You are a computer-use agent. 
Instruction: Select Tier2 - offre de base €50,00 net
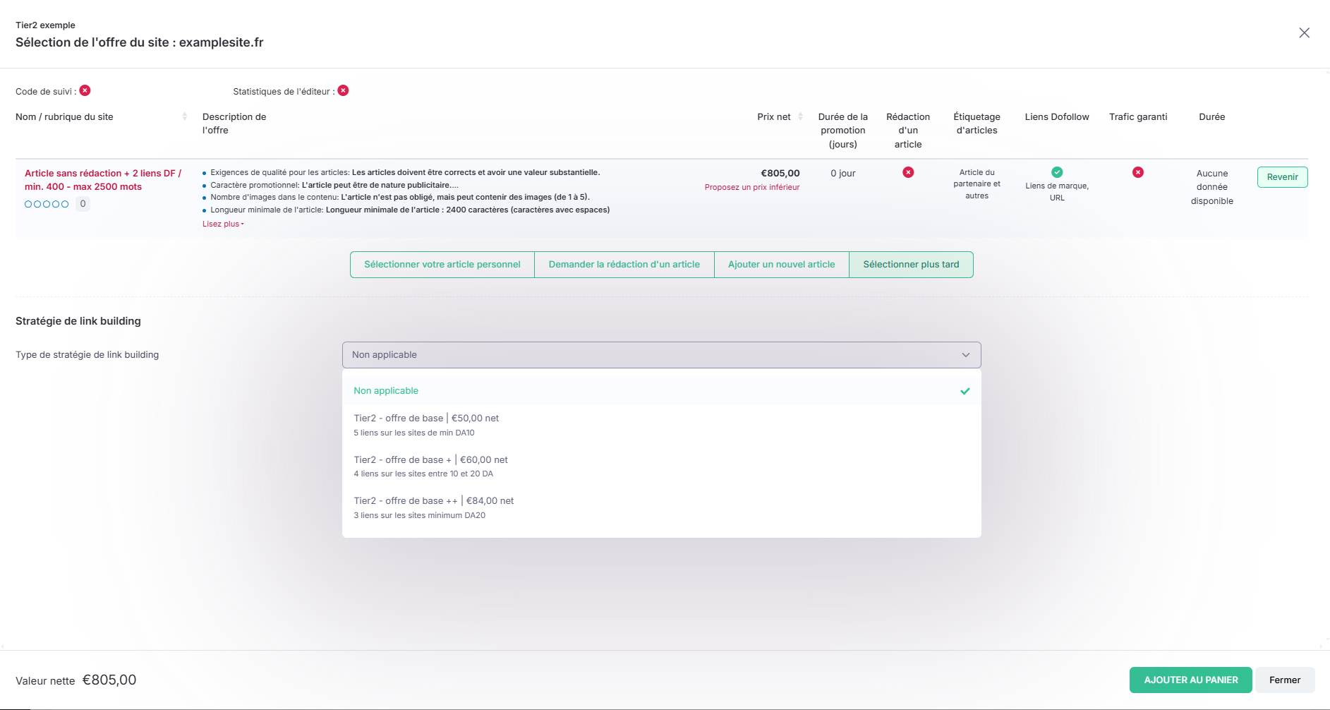tap(661, 425)
